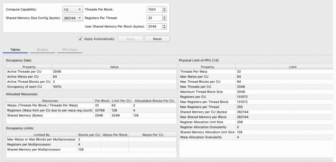Click the Occupancy Limits section heading

[x=20, y=129]
